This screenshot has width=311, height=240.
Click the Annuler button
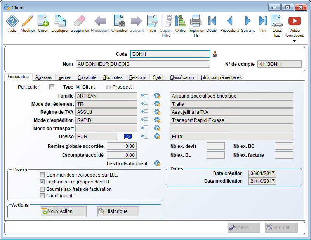click(x=281, y=228)
